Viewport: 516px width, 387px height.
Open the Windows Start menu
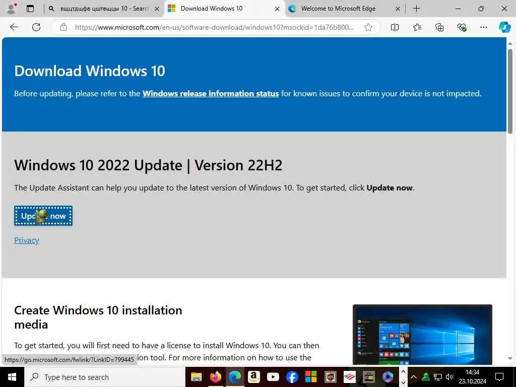(x=12, y=377)
